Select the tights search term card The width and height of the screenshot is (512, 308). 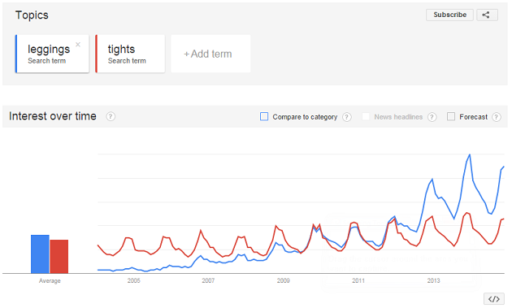point(130,54)
